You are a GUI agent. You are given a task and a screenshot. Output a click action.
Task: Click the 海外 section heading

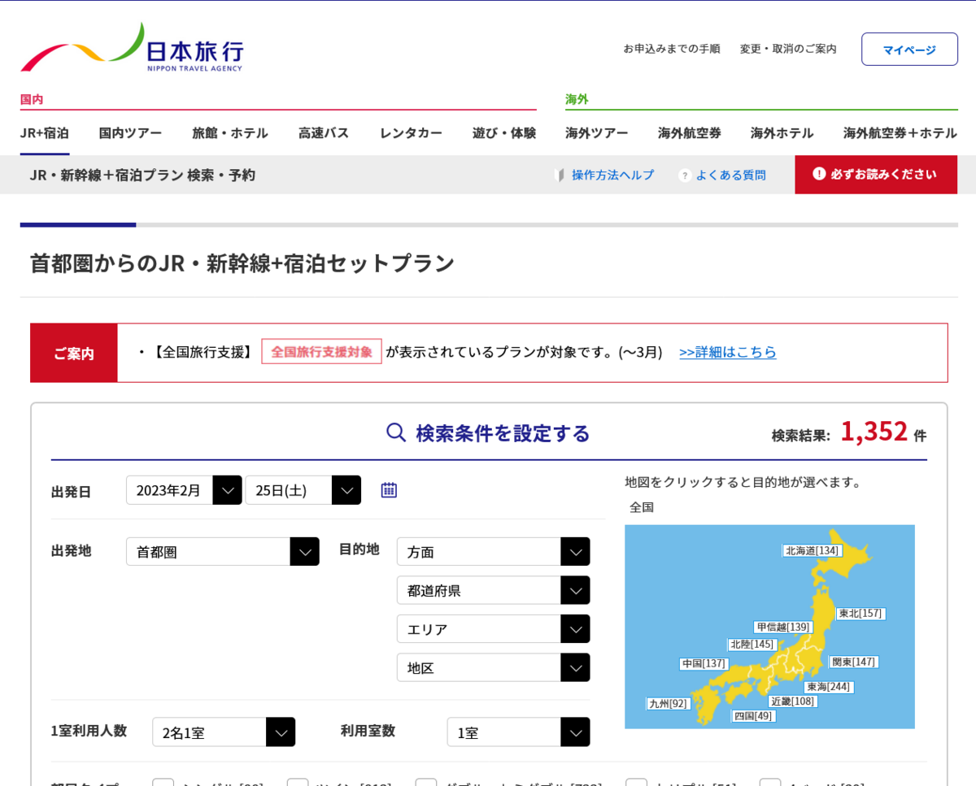click(577, 99)
